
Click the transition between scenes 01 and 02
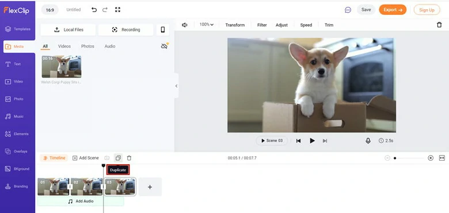70,187
